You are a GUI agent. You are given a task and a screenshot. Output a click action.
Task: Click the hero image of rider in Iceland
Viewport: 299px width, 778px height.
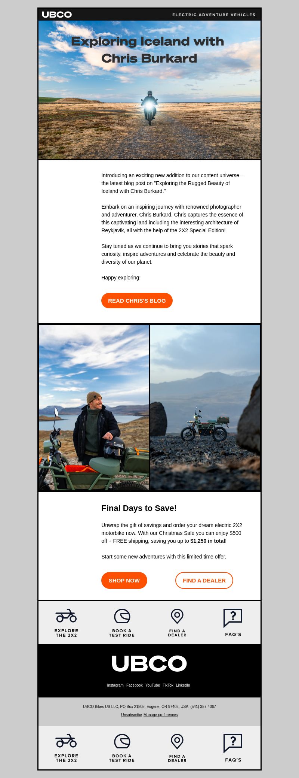pos(149,90)
